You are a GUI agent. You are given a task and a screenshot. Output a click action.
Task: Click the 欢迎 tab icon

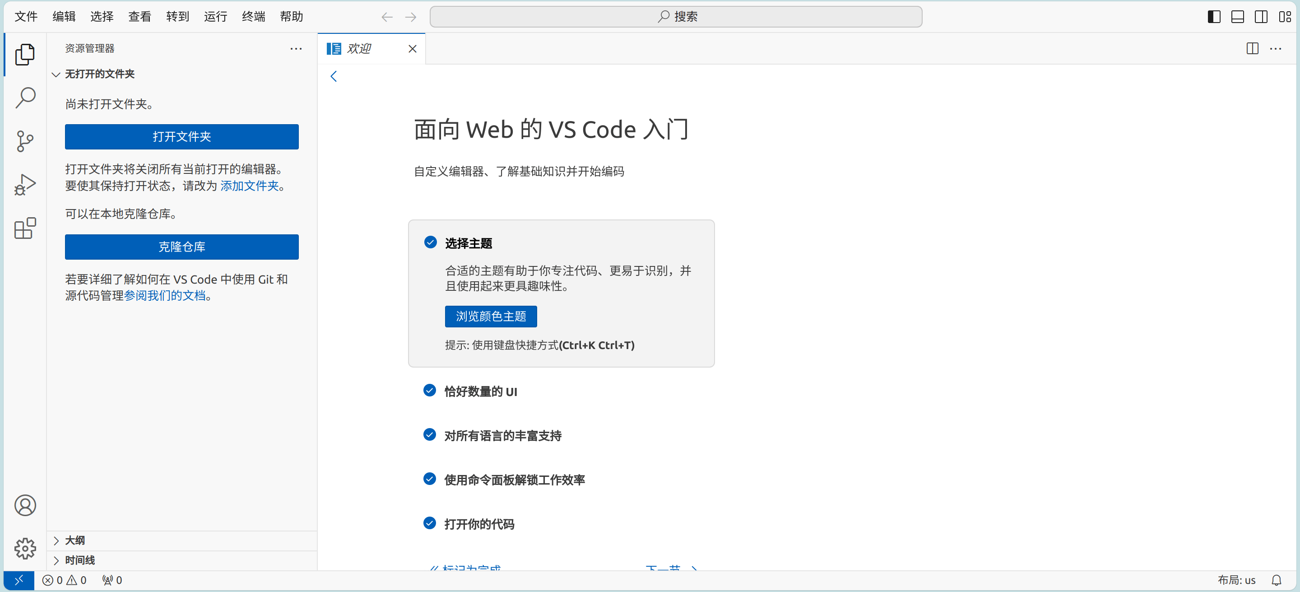(334, 48)
